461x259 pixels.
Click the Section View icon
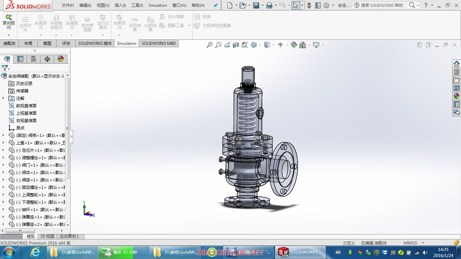point(236,45)
